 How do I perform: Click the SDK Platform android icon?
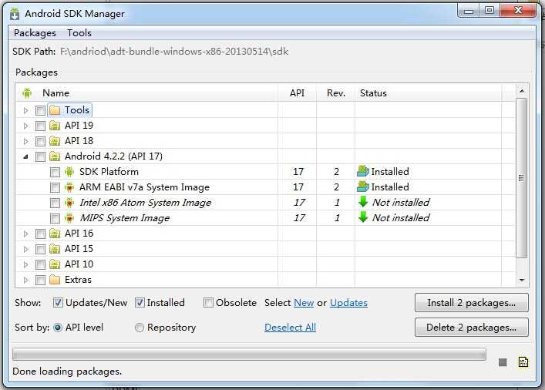[x=69, y=172]
